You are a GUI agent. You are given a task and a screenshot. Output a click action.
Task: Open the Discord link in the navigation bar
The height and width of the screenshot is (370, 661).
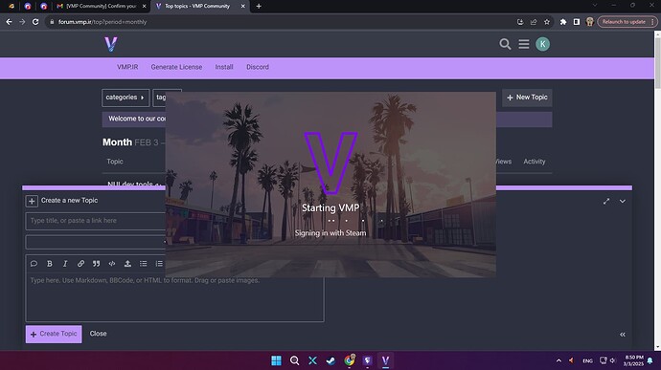(258, 67)
